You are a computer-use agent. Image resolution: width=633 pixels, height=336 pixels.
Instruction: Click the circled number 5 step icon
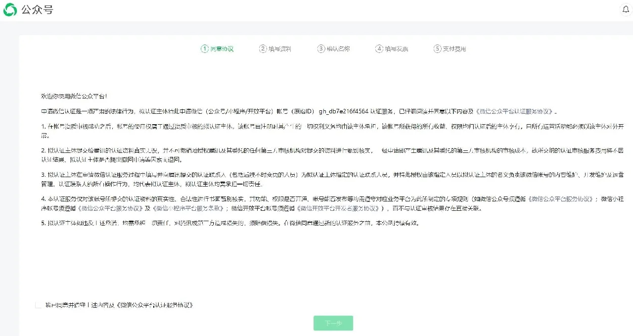437,48
